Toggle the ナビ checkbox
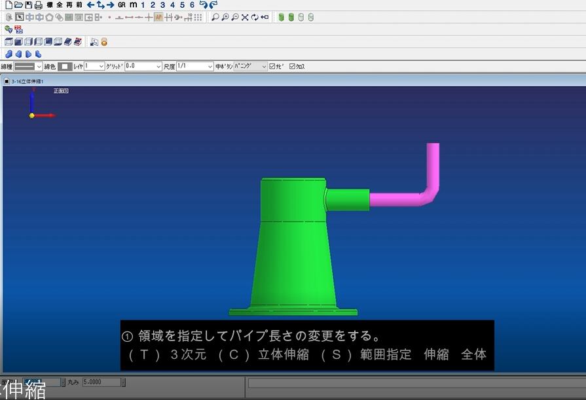Image resolution: width=586 pixels, height=400 pixels. [273, 66]
